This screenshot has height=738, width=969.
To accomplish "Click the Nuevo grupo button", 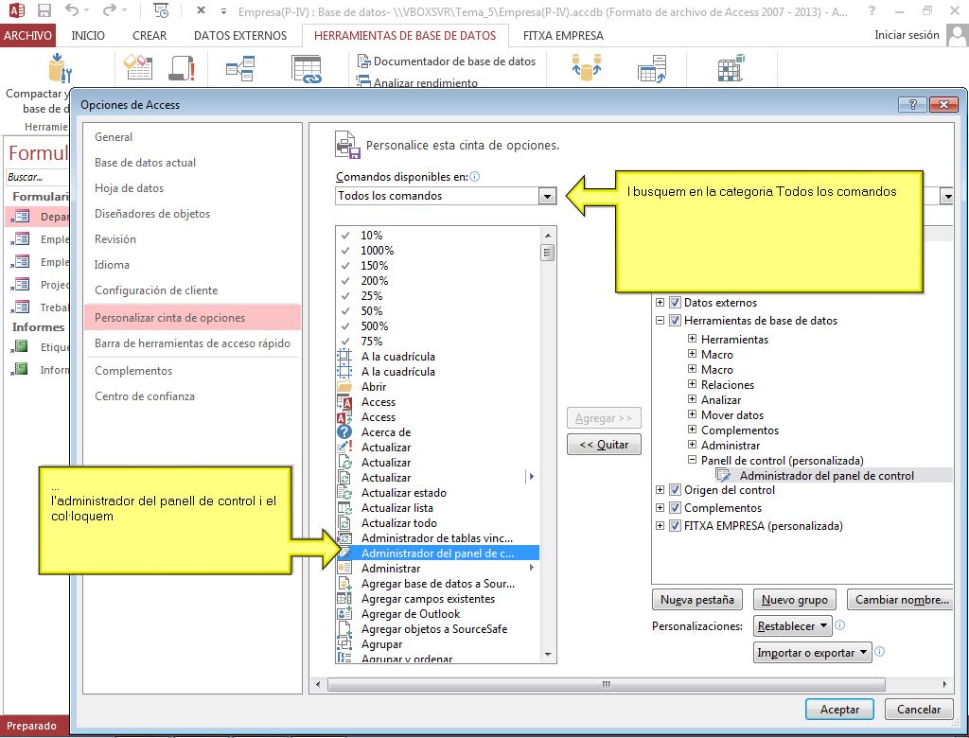I will (x=795, y=600).
